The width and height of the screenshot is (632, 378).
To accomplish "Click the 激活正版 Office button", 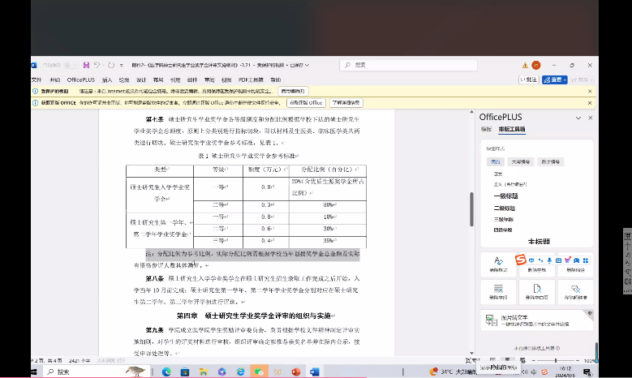I will [305, 103].
